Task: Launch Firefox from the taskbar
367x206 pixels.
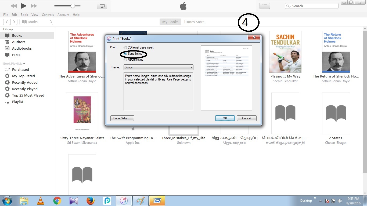Action: click(91, 201)
